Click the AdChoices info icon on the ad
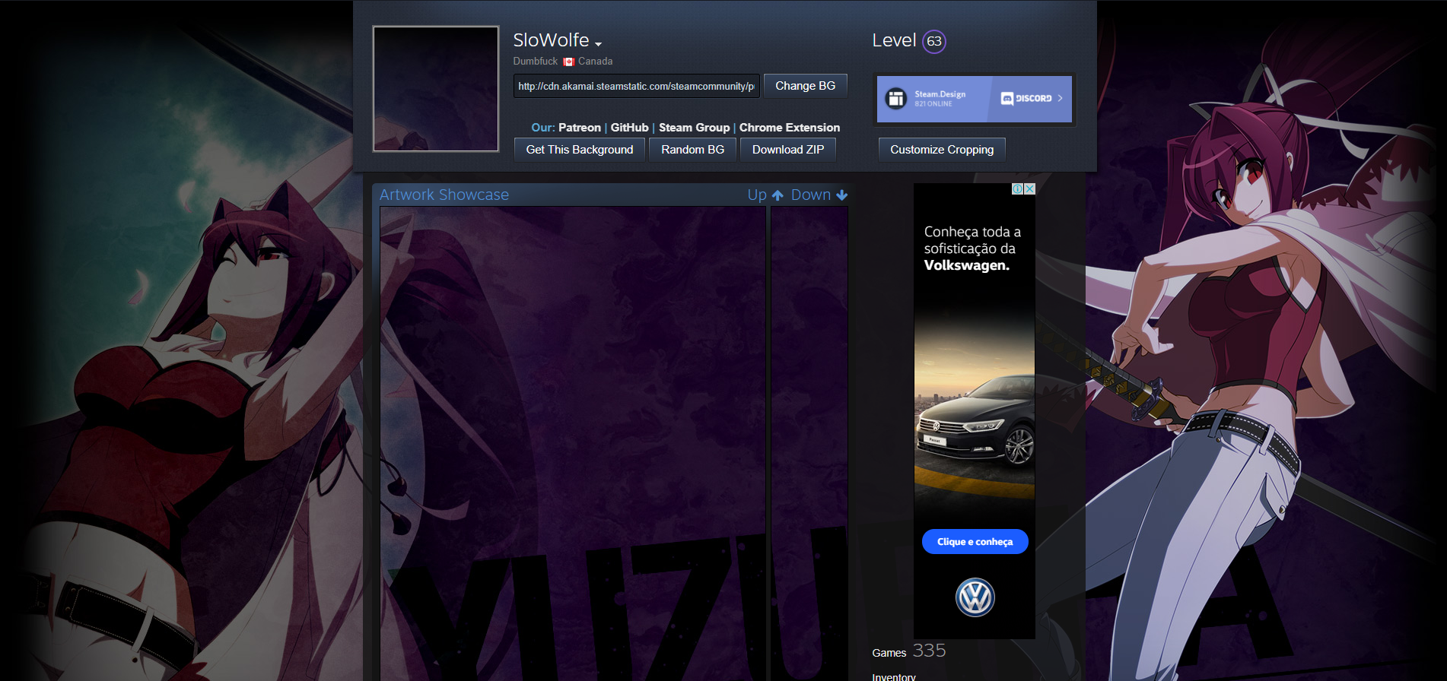1447x681 pixels. click(x=1017, y=188)
